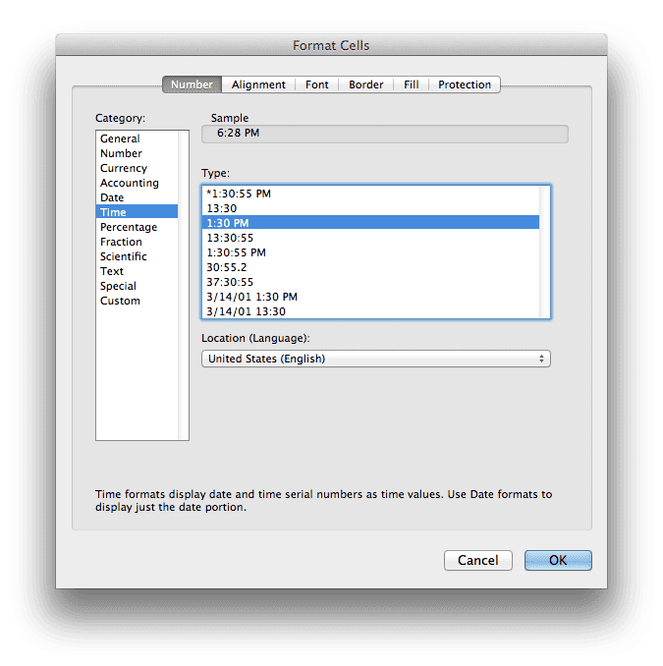Pick the Scientific category

point(137,256)
